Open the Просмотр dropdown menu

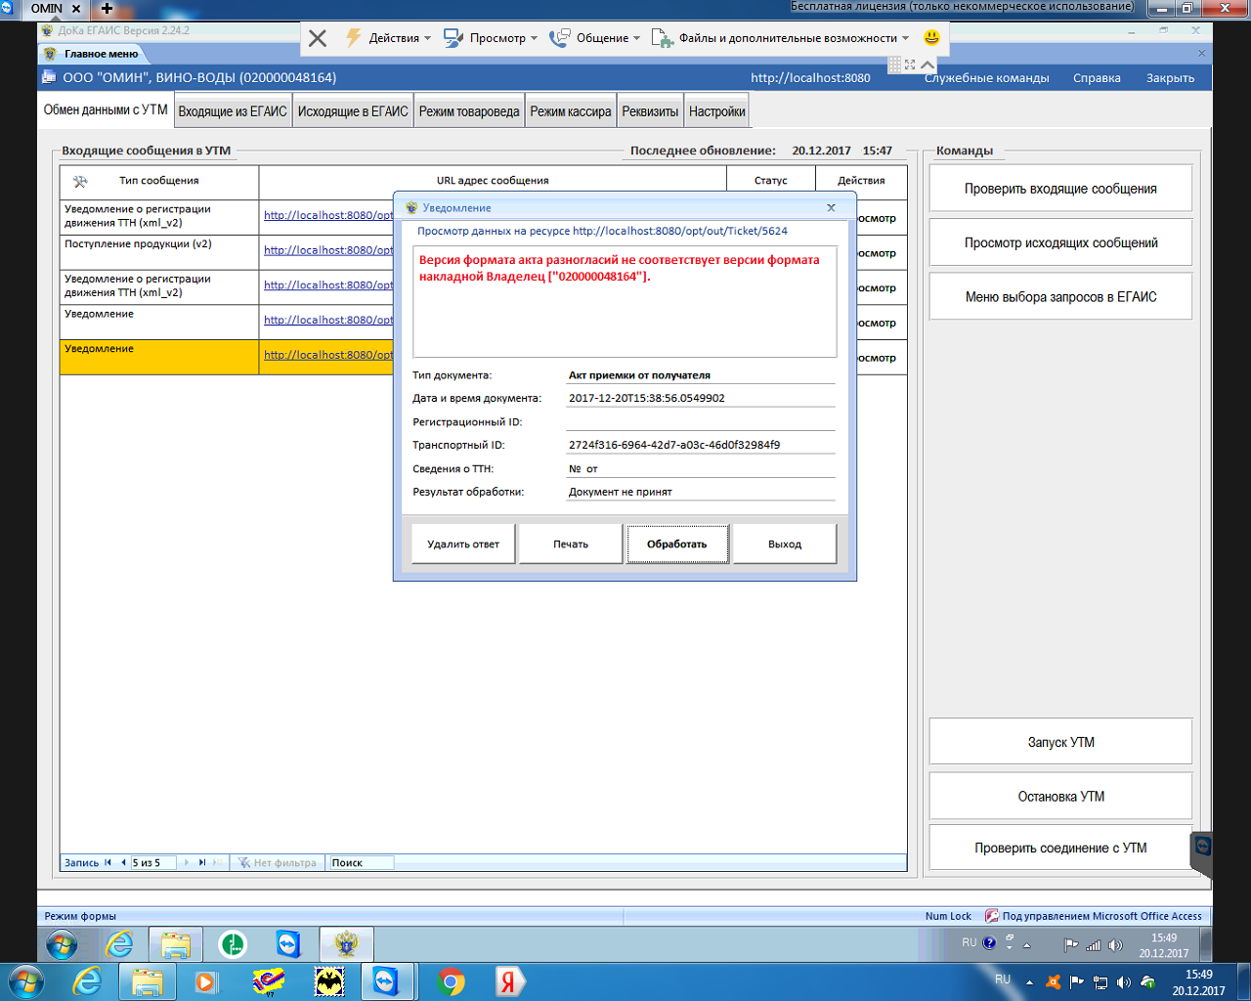[x=491, y=38]
